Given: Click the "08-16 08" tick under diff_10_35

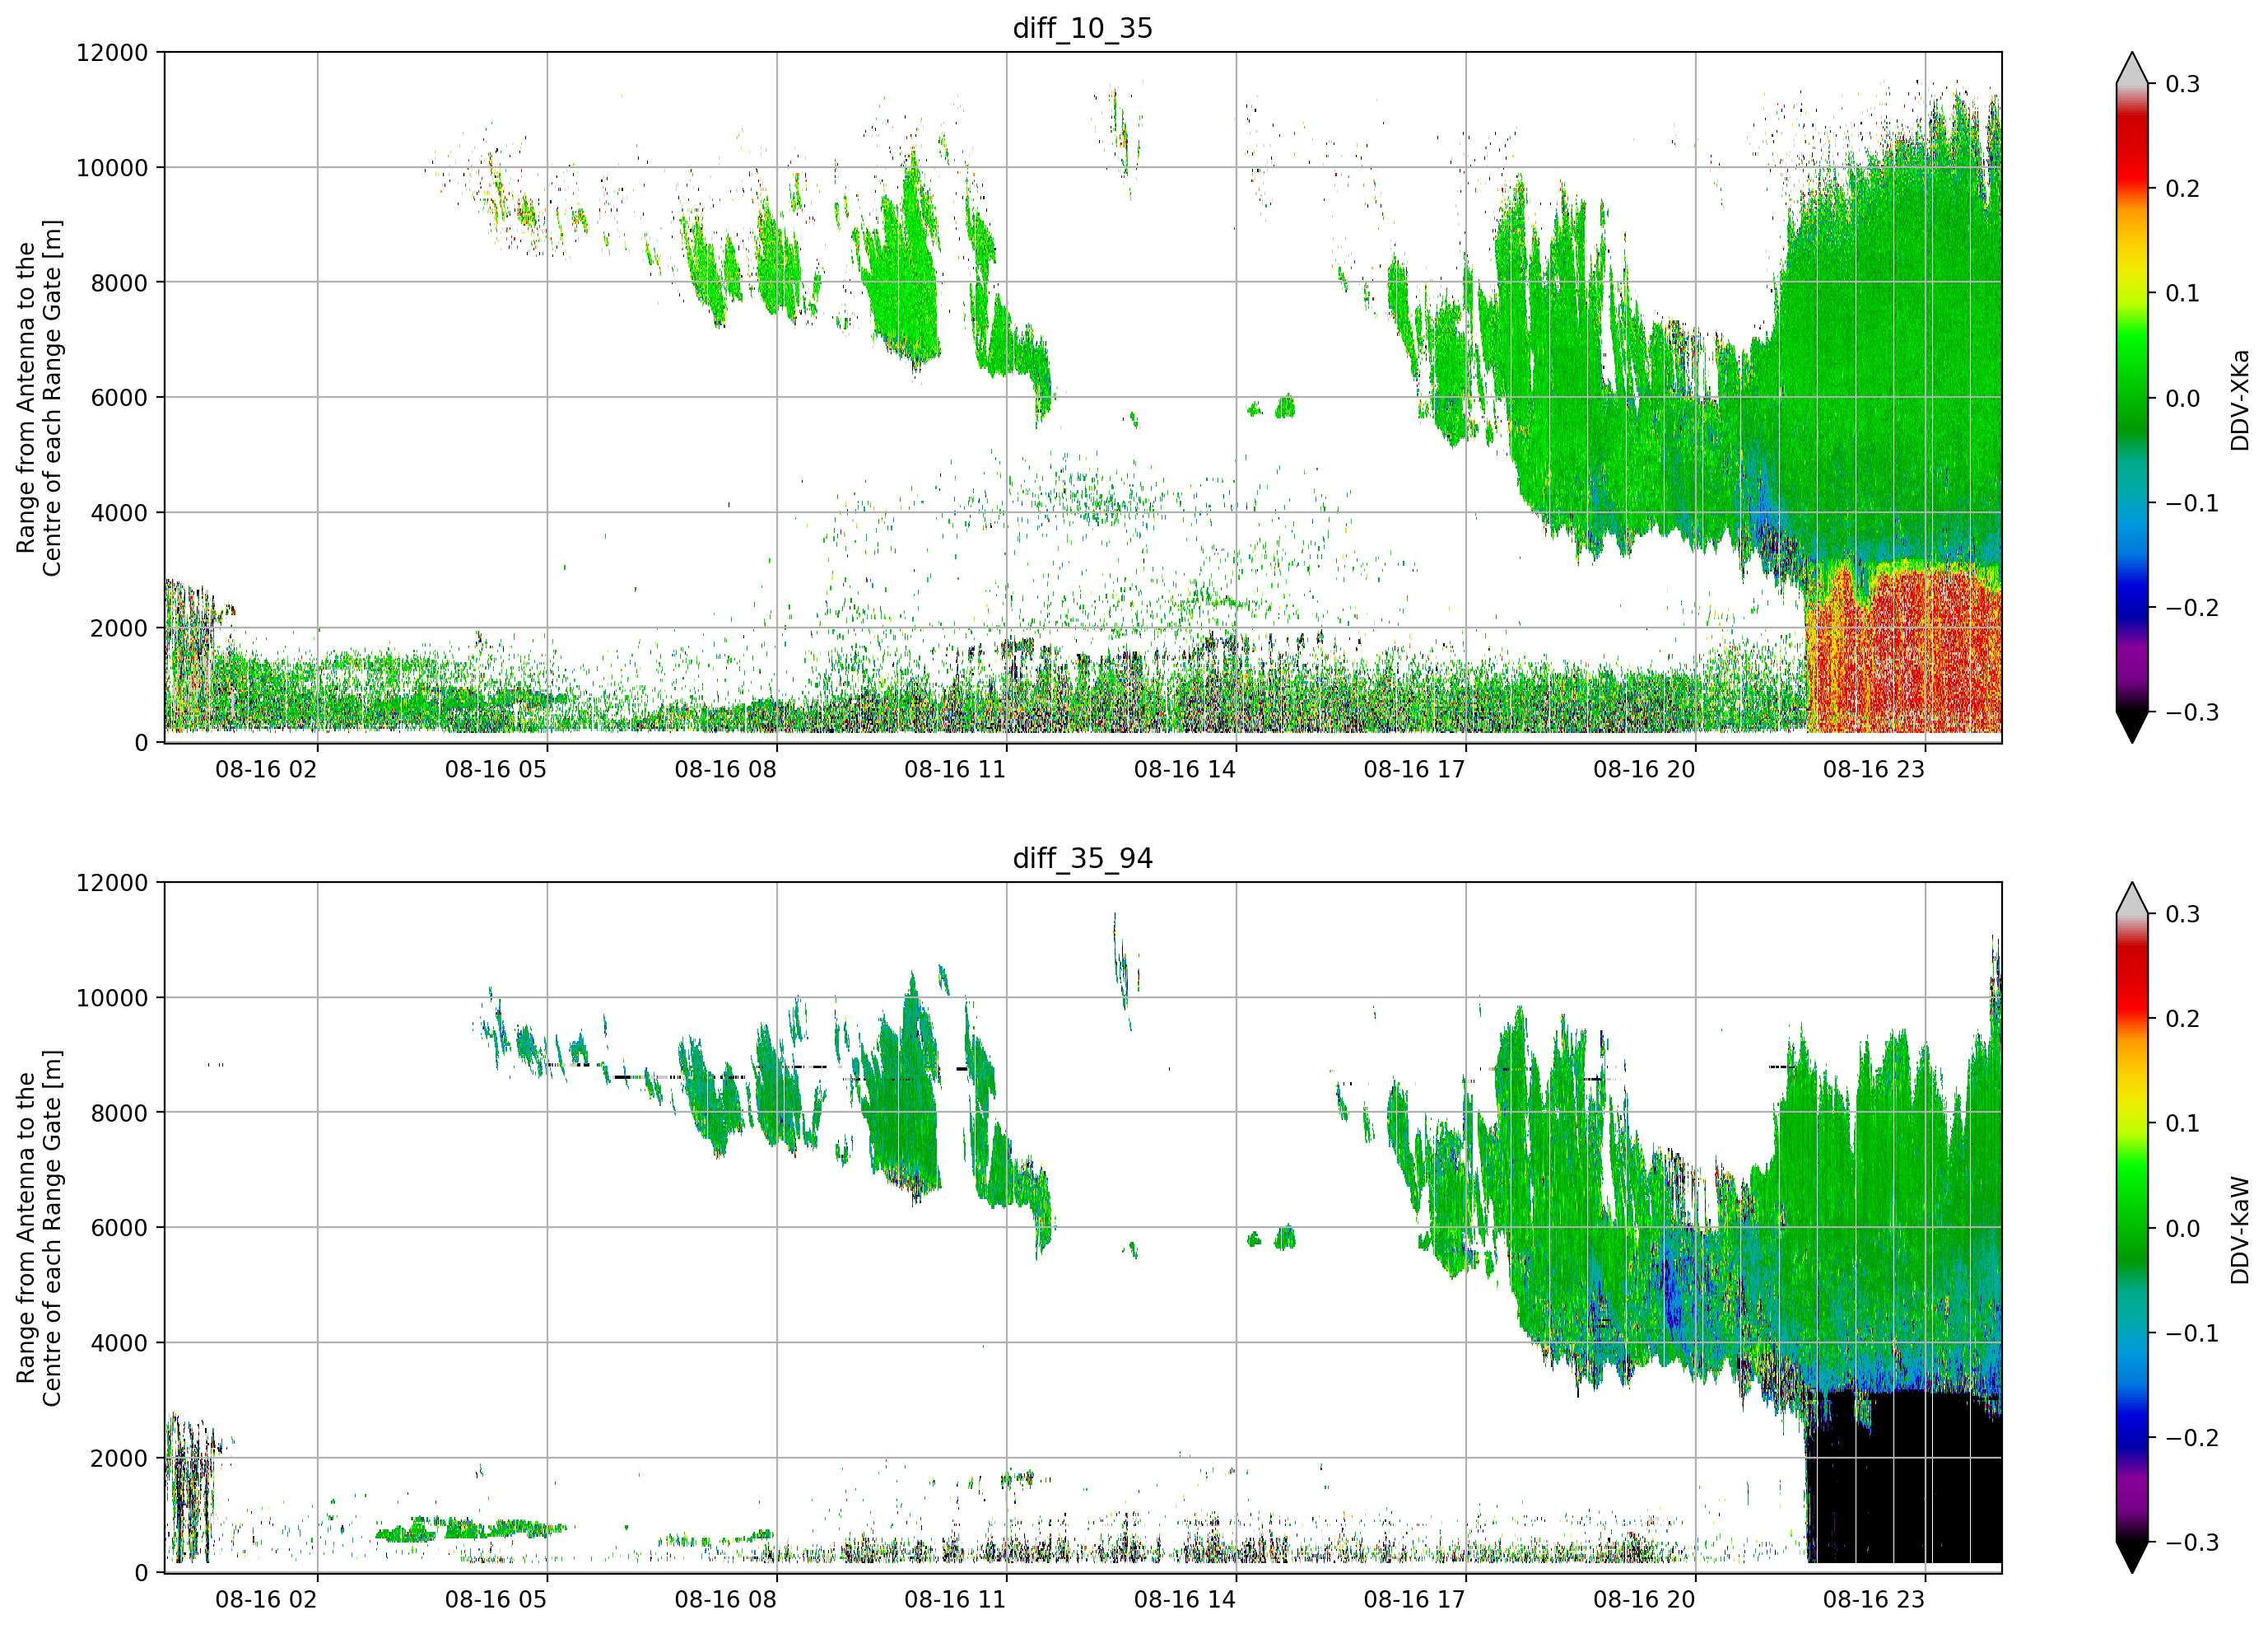Looking at the screenshot, I should click(725, 769).
